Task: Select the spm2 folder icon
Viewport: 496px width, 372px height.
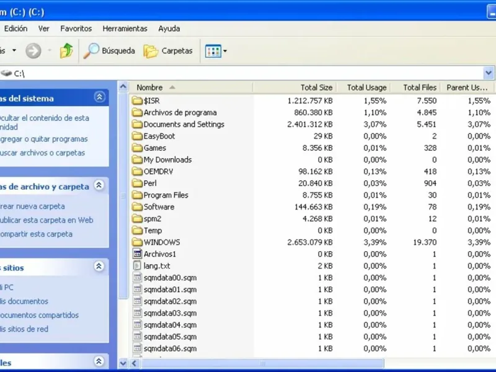Action: coord(137,219)
